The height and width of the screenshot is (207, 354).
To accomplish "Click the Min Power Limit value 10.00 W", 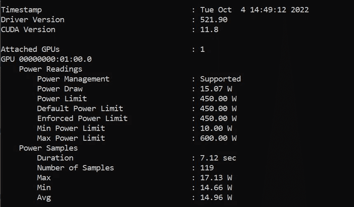I will coord(216,128).
